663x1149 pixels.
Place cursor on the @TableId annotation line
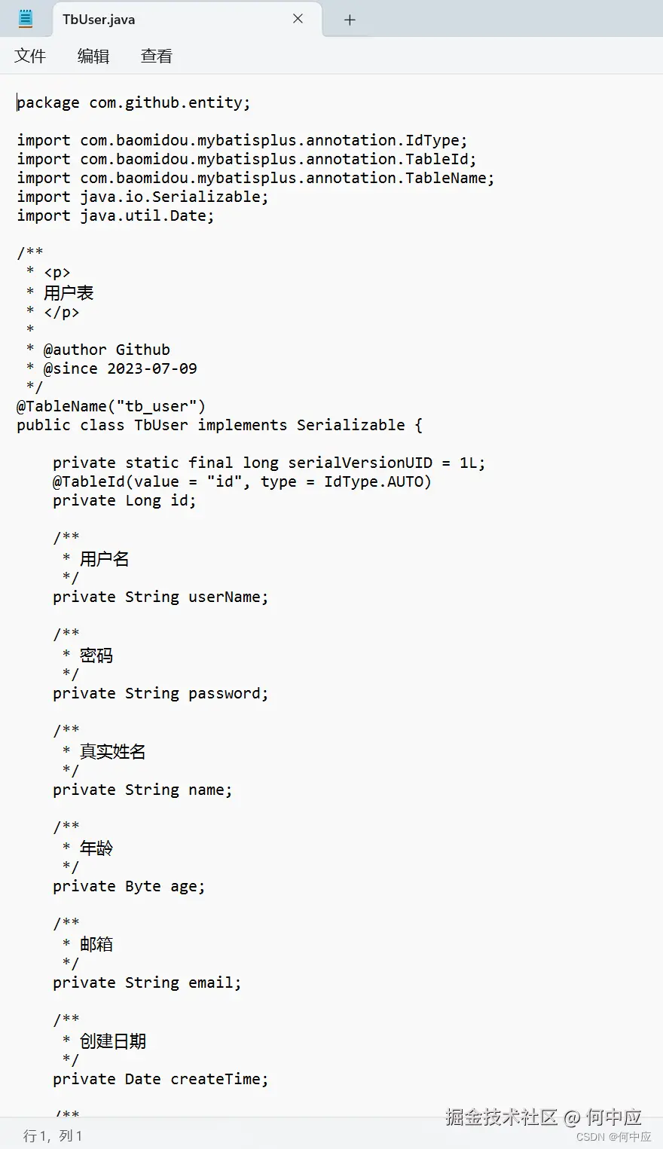[242, 481]
